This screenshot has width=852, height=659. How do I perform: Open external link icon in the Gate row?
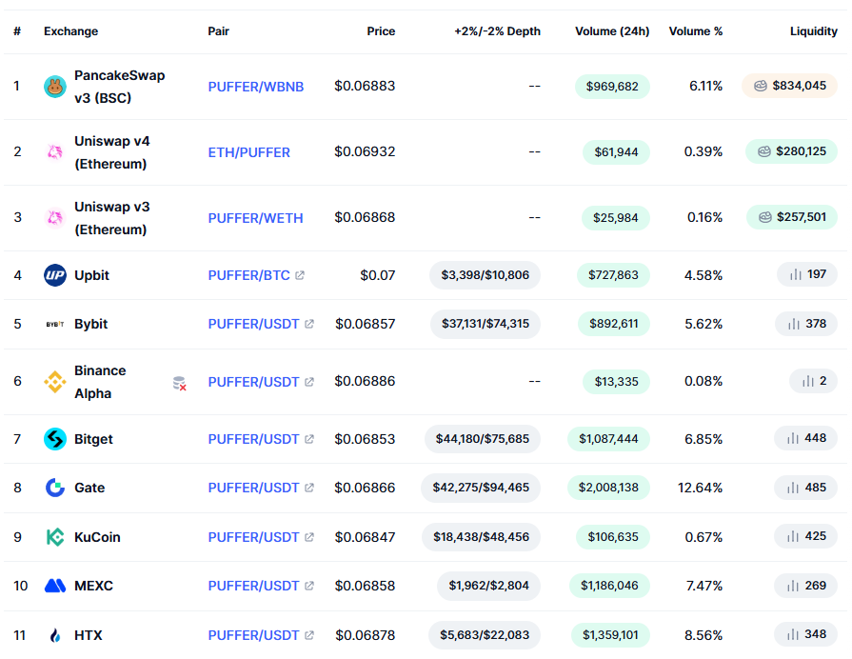pyautogui.click(x=309, y=488)
